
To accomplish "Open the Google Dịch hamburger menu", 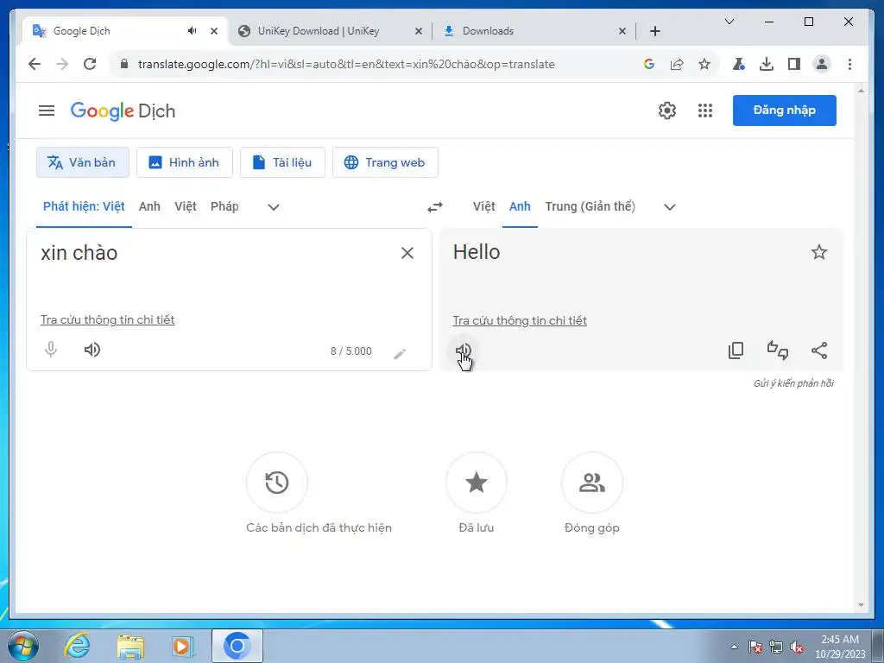I will (x=47, y=110).
